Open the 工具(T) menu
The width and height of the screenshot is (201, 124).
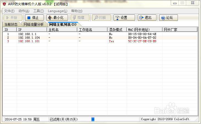pos(38,11)
